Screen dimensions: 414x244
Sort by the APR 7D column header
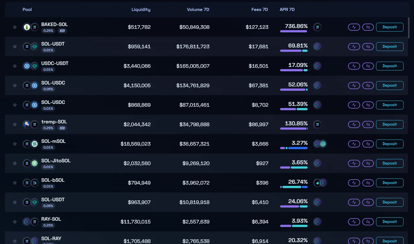click(x=287, y=9)
